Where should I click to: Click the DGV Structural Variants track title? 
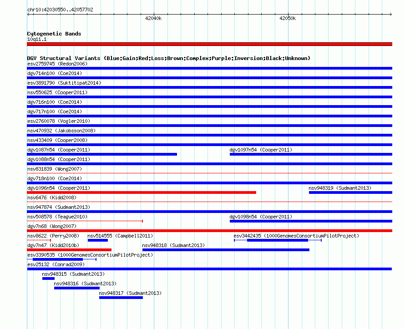[169, 58]
